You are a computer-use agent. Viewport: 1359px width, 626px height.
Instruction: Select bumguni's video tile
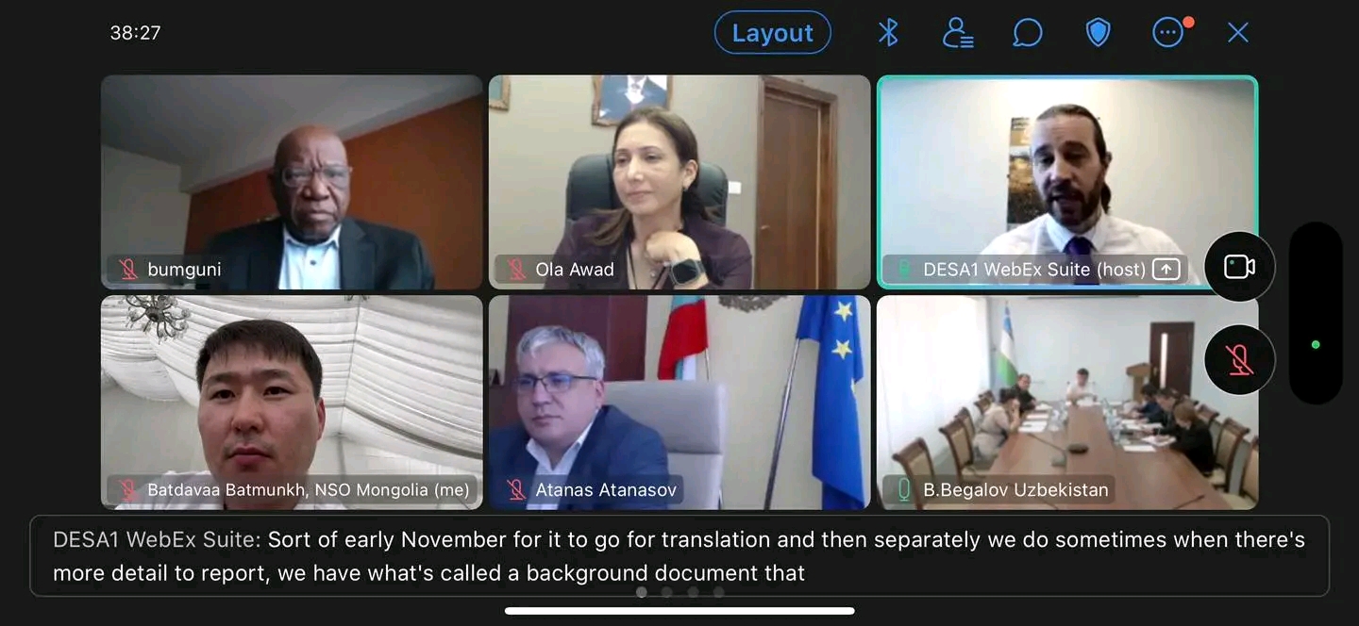point(292,182)
